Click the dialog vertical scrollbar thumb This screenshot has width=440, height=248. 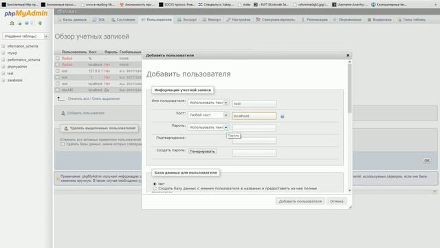(350, 89)
